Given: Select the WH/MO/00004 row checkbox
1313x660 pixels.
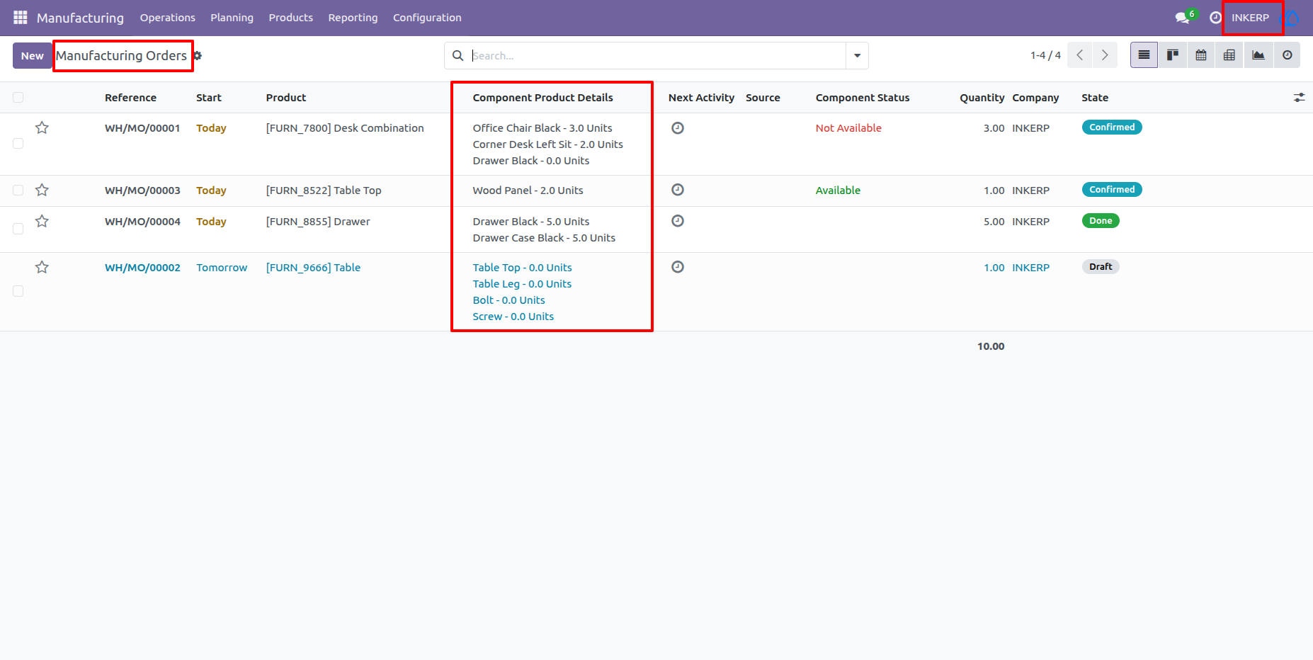Looking at the screenshot, I should 18,229.
